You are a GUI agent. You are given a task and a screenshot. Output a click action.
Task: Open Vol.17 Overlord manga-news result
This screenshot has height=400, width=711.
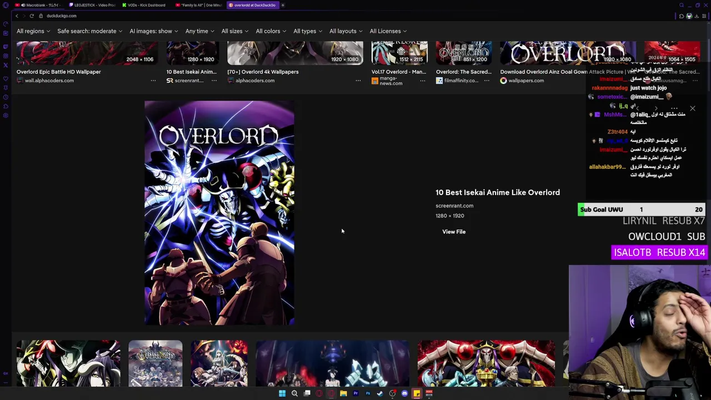tap(399, 72)
